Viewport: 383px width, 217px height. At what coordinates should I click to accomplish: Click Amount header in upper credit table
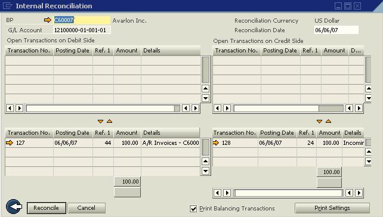tap(335, 51)
